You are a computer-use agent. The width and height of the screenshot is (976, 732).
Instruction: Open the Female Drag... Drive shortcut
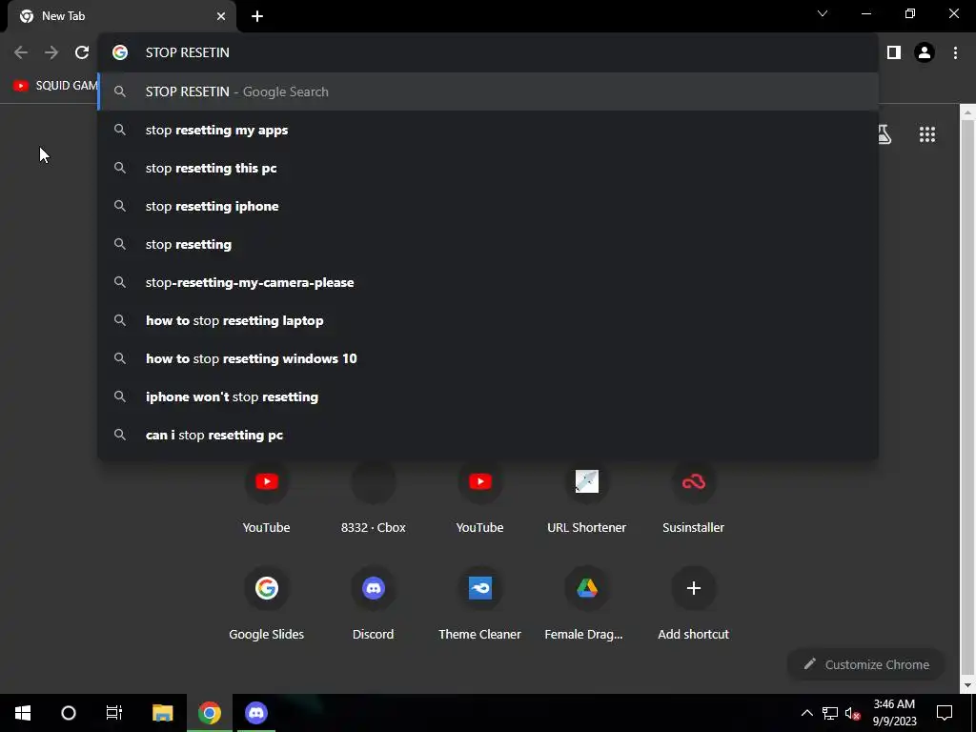[x=586, y=603]
